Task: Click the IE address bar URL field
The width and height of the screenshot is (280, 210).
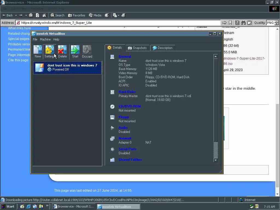Action: tap(118, 23)
